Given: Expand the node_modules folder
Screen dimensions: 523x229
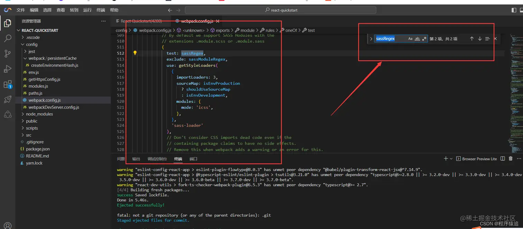Looking at the screenshot, I should [23, 114].
